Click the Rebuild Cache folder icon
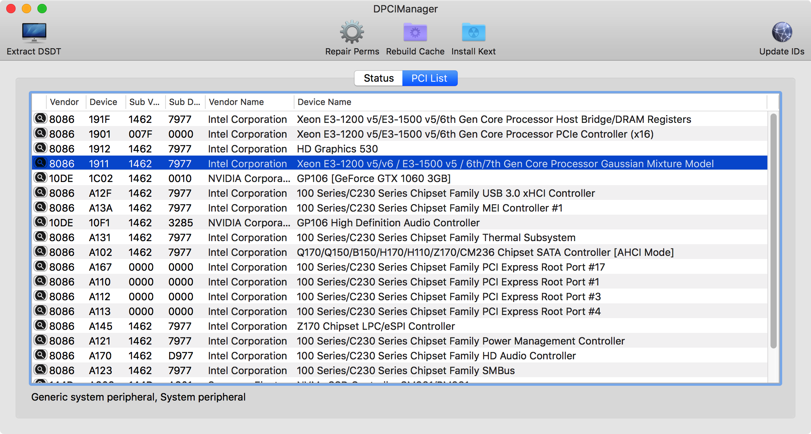811x434 pixels. click(415, 32)
